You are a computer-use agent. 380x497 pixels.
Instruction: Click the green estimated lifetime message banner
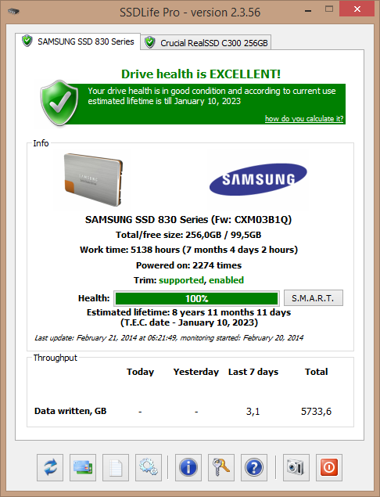pos(206,104)
